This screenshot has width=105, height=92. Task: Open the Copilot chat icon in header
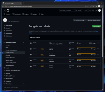(76, 10)
